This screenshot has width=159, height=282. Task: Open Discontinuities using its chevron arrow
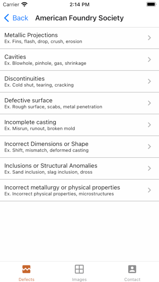149,81
